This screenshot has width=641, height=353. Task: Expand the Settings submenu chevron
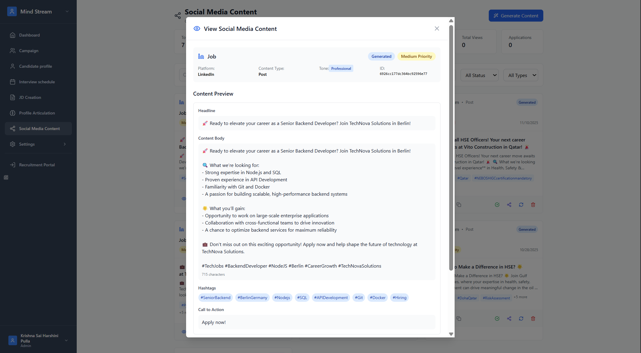click(64, 144)
